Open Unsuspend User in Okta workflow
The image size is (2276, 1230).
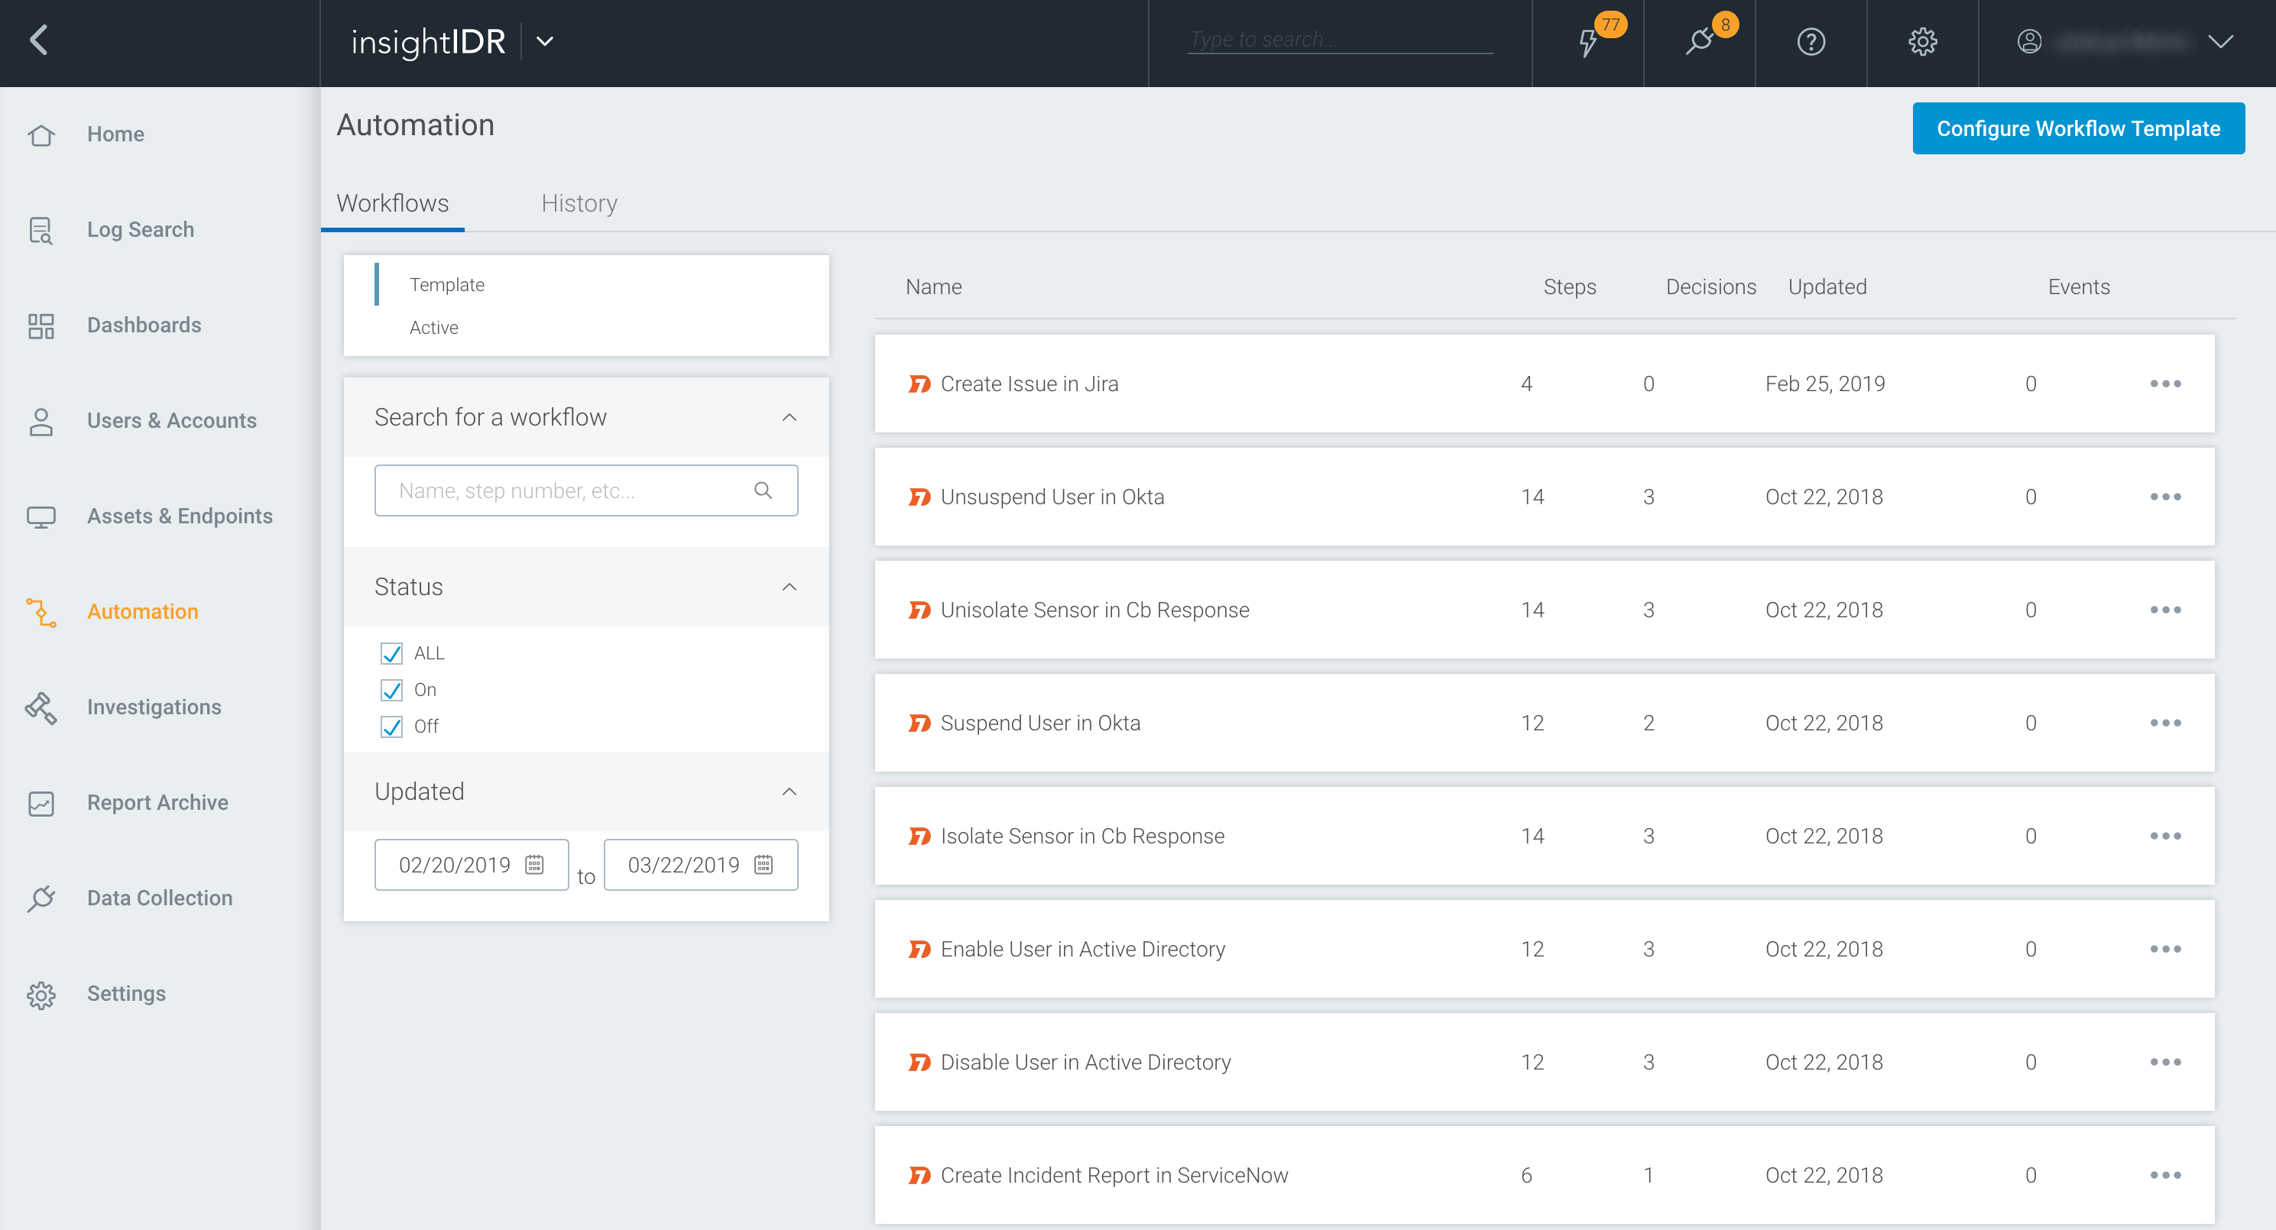click(1052, 497)
